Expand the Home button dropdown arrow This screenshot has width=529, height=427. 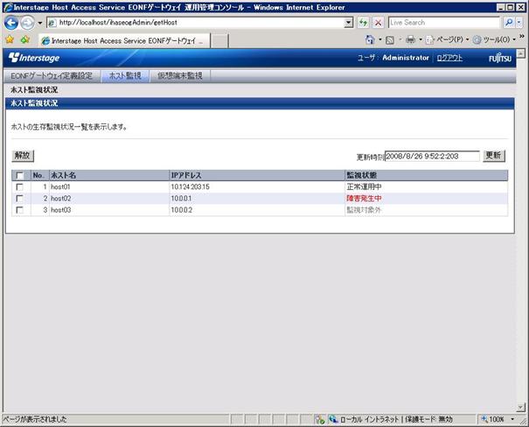click(380, 40)
